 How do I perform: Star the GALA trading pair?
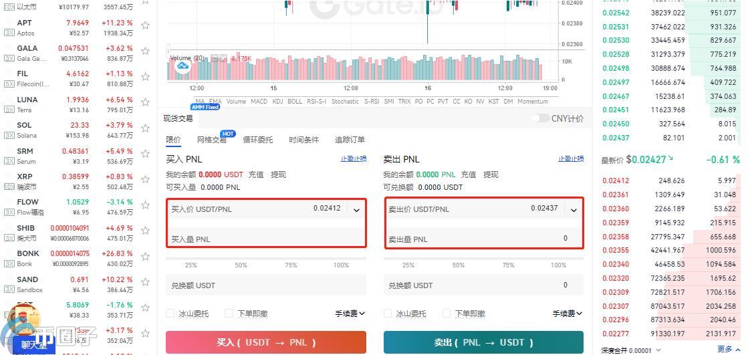(x=145, y=53)
